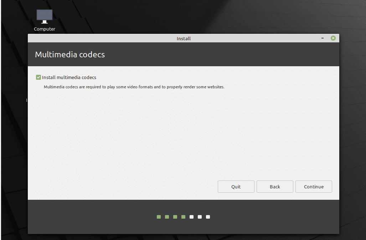Screen dimensions: 366x240
Task: Click the installation progress indicator
Action: point(183,216)
